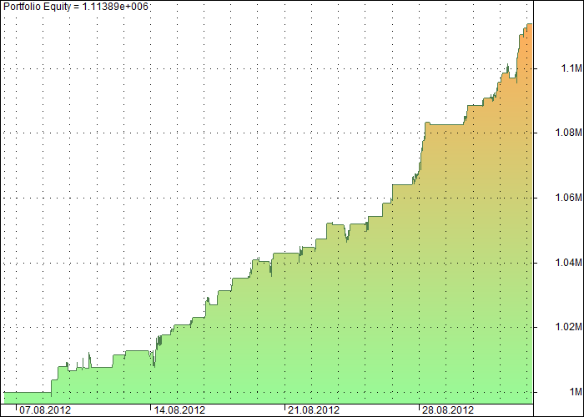Click the tick mark above 21.08.2012
The image size is (584, 417).
[x=285, y=407]
